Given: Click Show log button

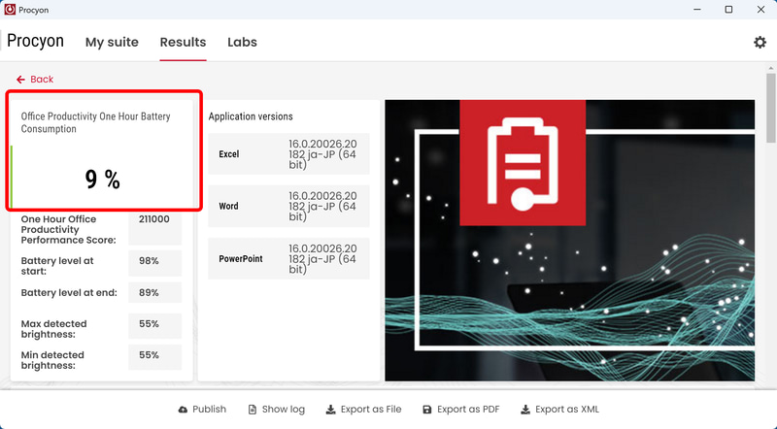Looking at the screenshot, I should 277,410.
